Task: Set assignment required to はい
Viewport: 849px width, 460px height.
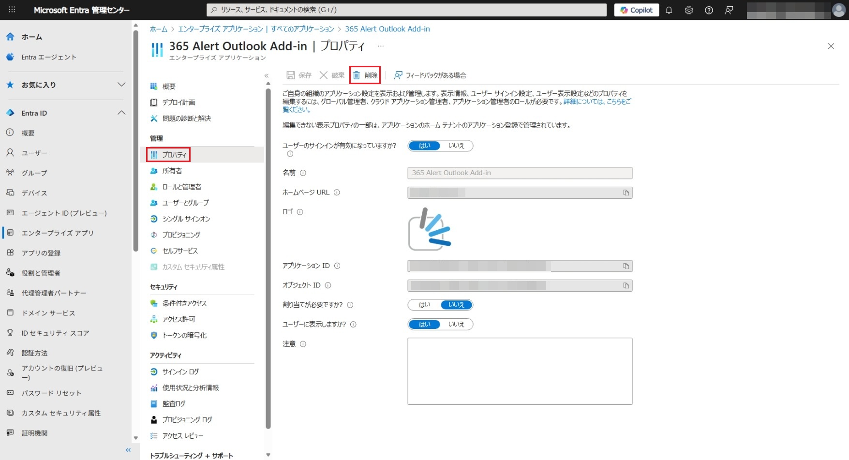Action: [424, 305]
